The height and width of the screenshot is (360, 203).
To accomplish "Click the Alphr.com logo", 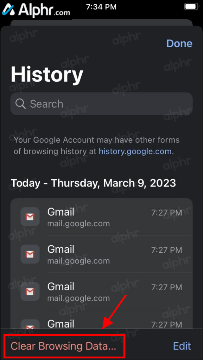I will [x=36, y=10].
